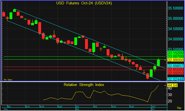Click the RSI axis label 40
This screenshot has width=185, height=111.
(170, 88)
